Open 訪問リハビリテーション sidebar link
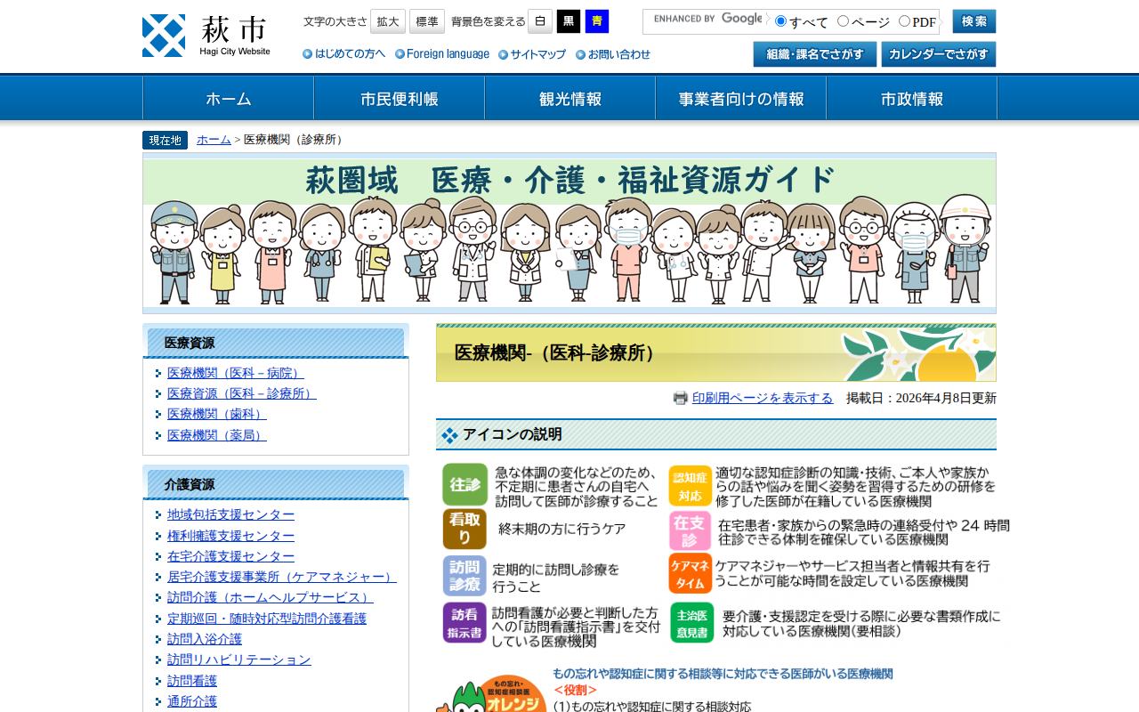1139x712 pixels. point(239,659)
